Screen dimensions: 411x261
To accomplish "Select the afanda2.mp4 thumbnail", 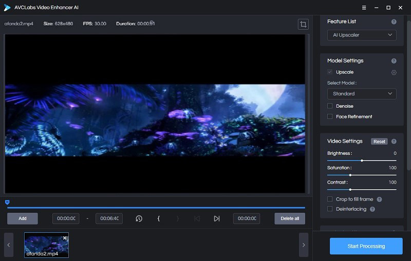I will [x=46, y=245].
